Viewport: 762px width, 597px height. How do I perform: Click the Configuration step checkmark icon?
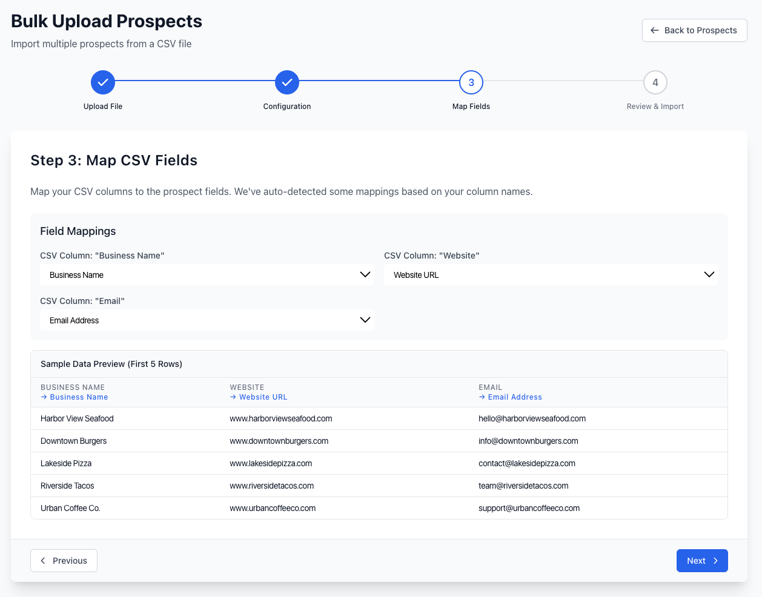(x=287, y=82)
